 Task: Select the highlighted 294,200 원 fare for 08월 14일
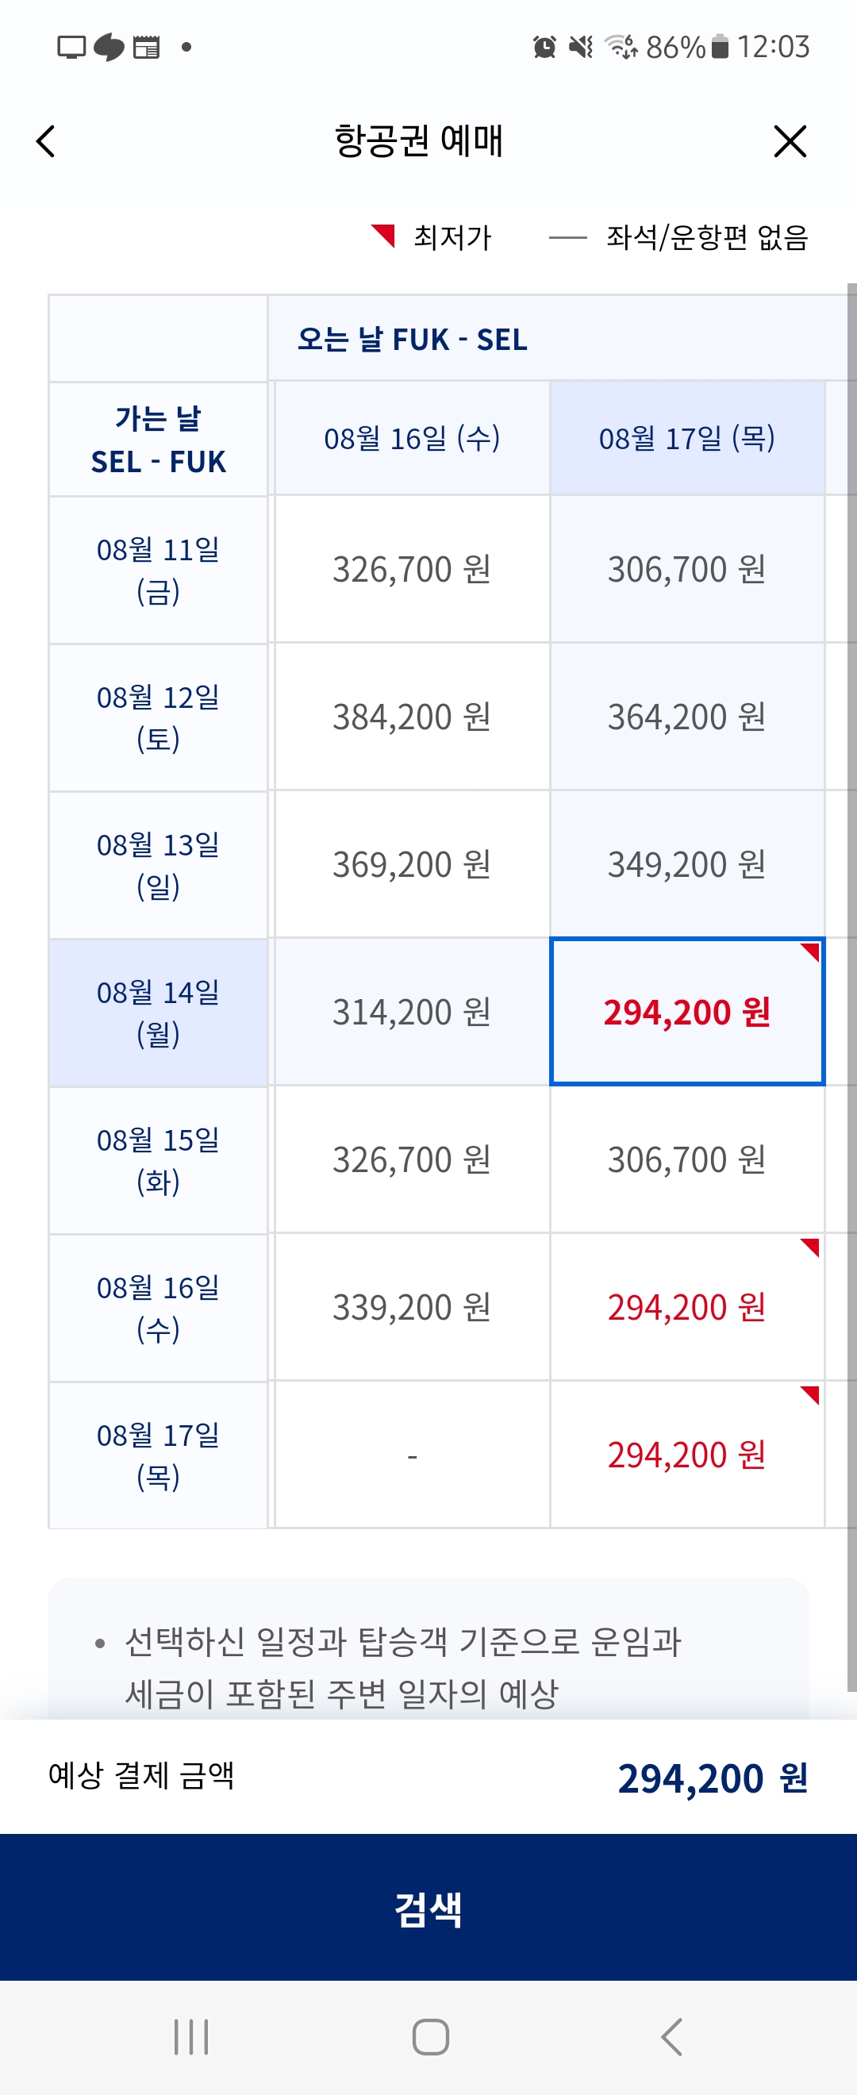[687, 1013]
